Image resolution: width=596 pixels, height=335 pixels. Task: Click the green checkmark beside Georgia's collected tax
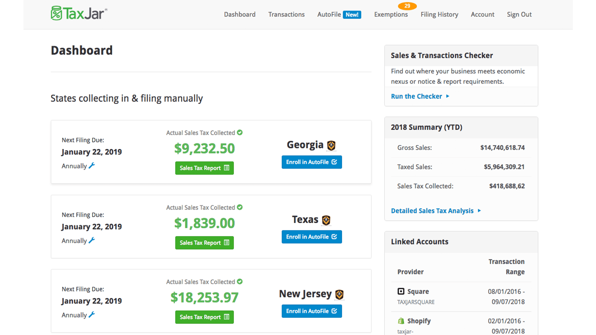[241, 133]
